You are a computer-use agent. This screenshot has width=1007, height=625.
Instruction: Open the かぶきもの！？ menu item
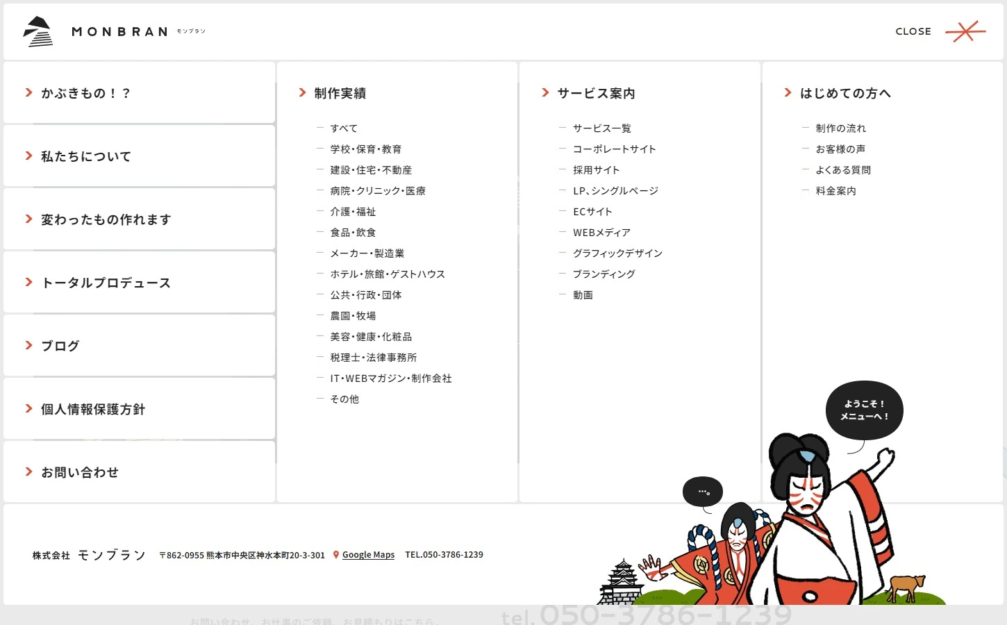[x=85, y=93]
